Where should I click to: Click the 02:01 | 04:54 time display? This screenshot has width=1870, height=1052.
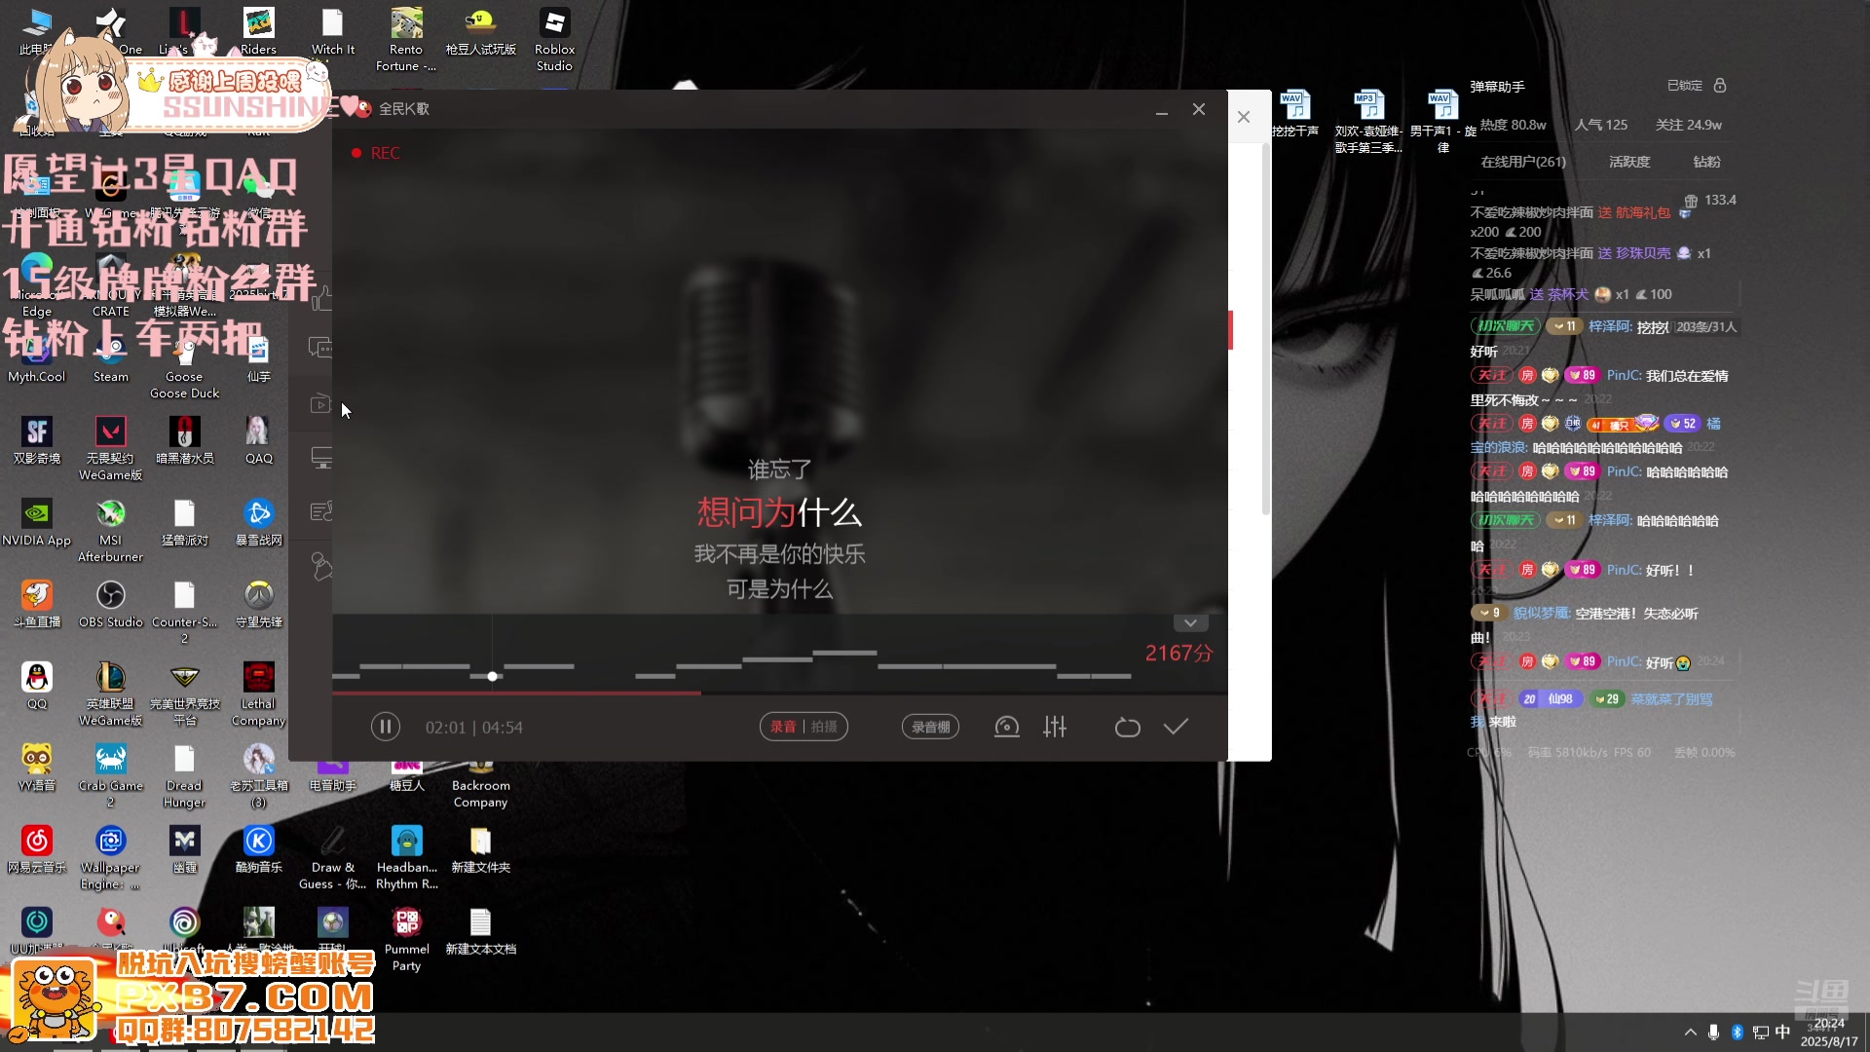[x=473, y=728]
